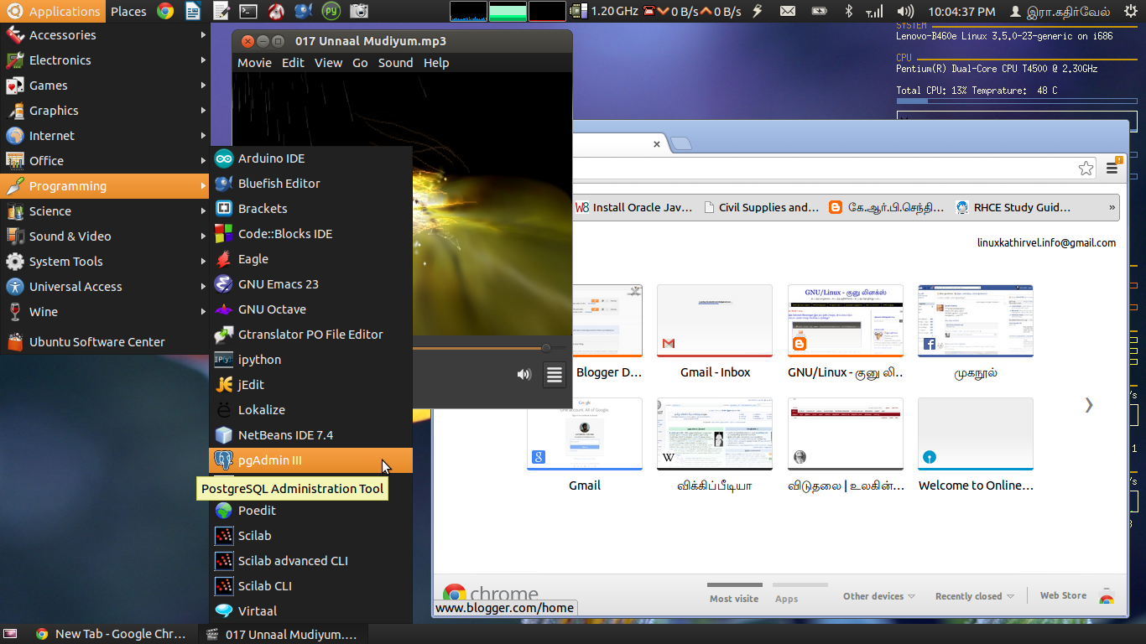The height and width of the screenshot is (644, 1146).
Task: Open the Gmail - Inbox thumbnail
Action: [x=714, y=319]
